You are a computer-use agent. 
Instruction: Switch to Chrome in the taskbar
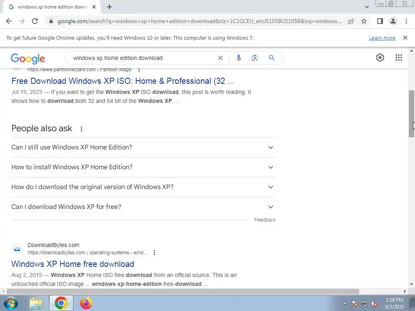pyautogui.click(x=61, y=303)
